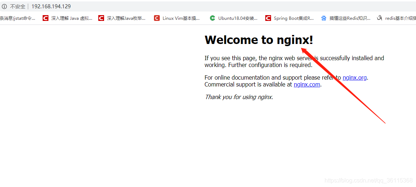Screen dimensions: 416x187
Task: Follow the nginx.org link
Action: (x=355, y=78)
